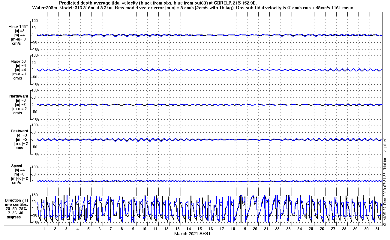Click the '|o| =3' value in Northward panel
This screenshot has width=390, height=240.
21,100
